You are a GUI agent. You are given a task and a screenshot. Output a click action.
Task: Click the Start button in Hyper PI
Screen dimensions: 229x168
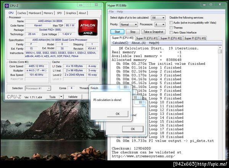(x=117, y=32)
